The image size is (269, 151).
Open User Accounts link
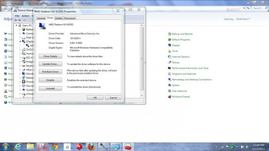pyautogui.click(x=179, y=91)
